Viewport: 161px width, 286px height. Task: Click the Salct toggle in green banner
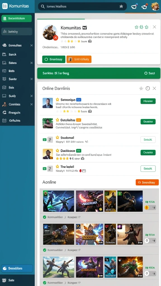coord(150,73)
